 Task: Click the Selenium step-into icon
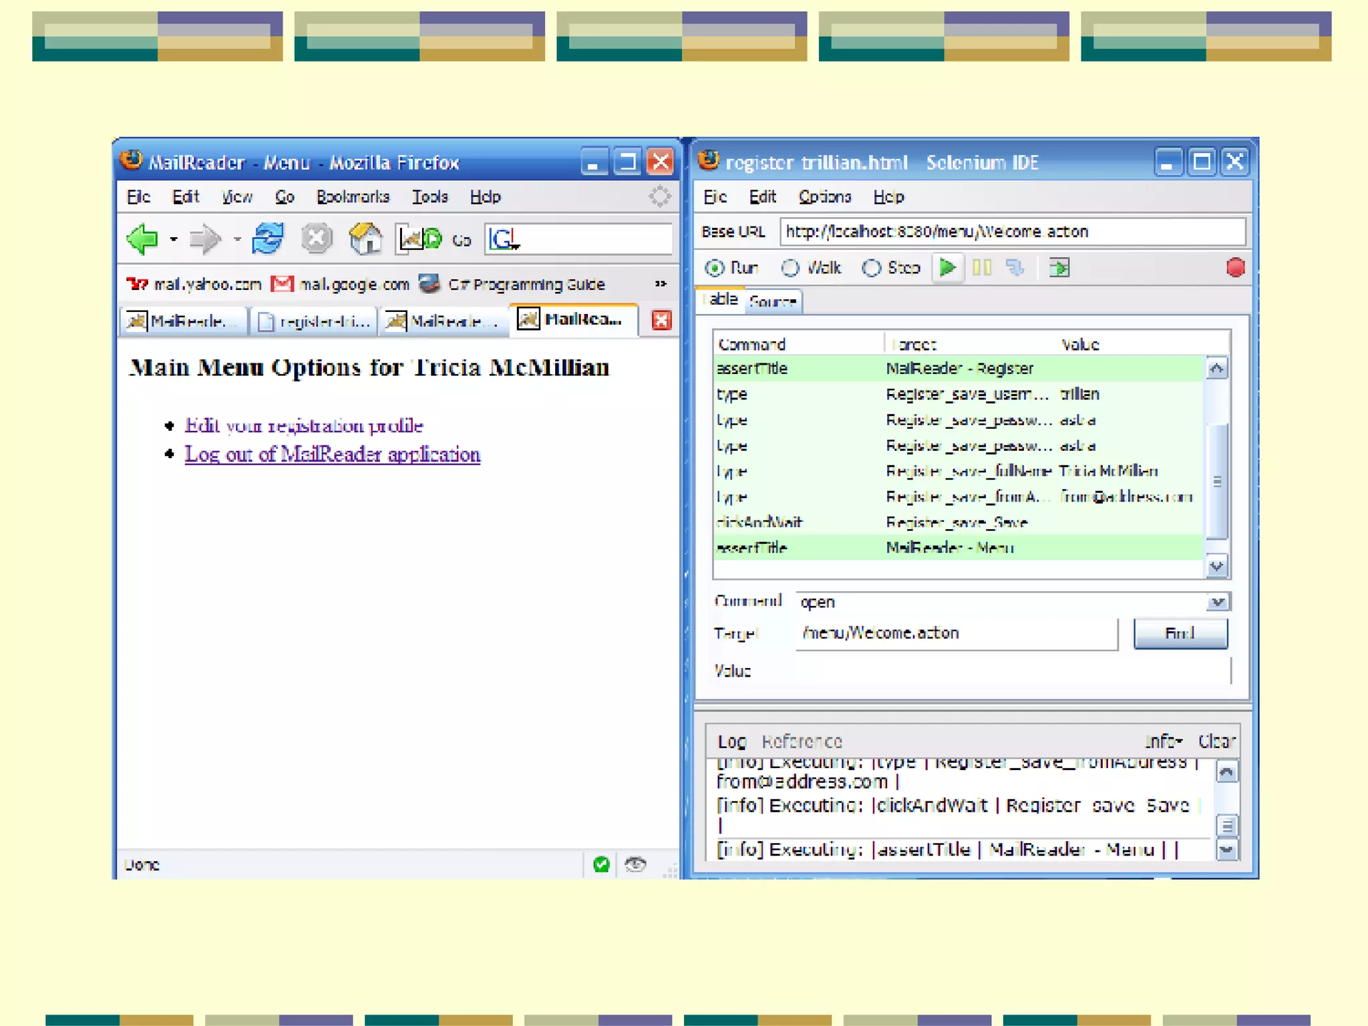(x=1015, y=268)
